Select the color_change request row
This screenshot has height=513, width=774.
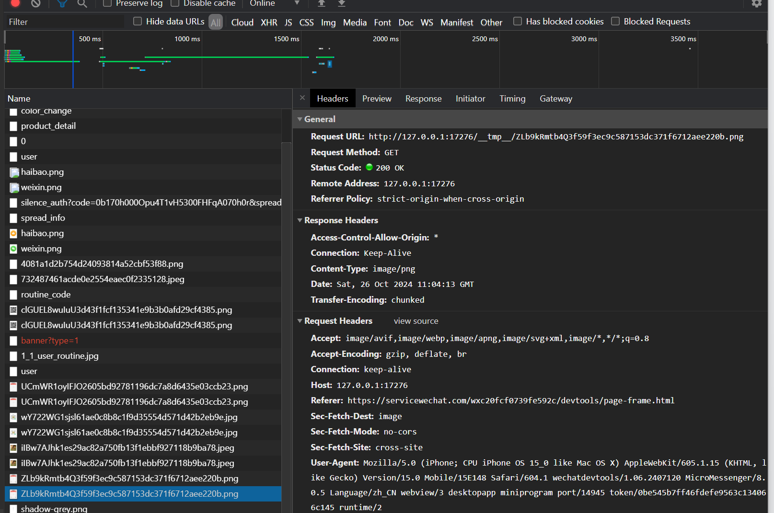[x=143, y=112]
